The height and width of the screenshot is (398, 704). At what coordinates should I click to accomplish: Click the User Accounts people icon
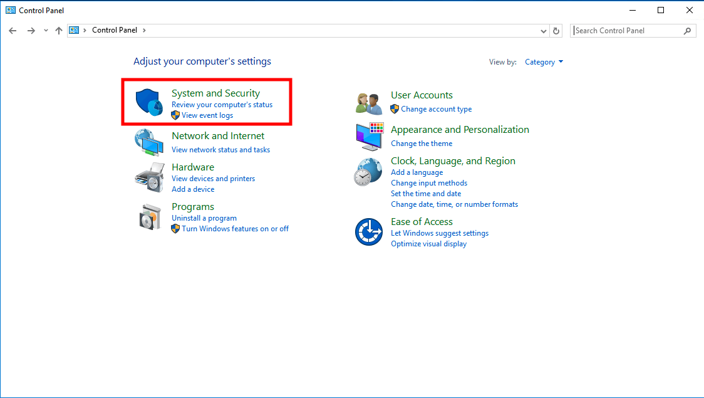[x=369, y=103]
